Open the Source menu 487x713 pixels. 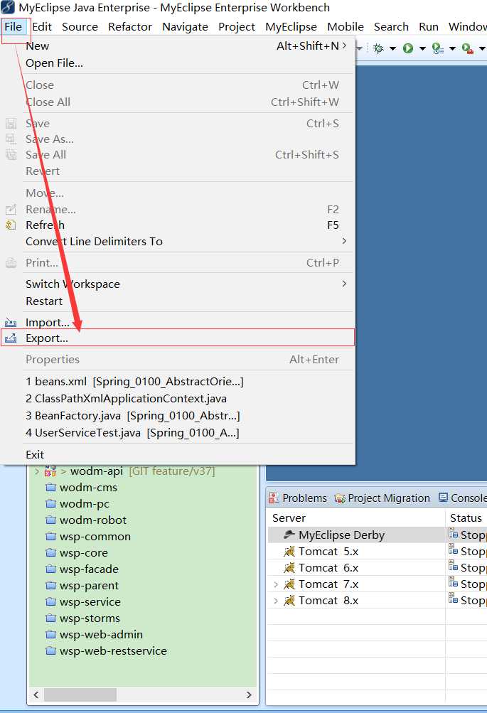80,27
